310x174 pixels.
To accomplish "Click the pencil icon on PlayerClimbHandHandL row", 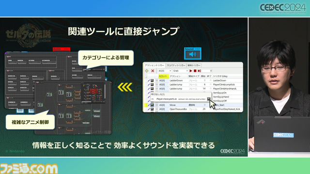I will point(149,89).
